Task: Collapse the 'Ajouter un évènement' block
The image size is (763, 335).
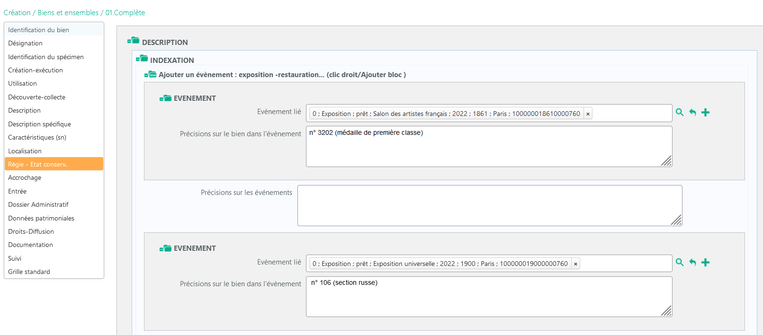Action: coord(150,74)
